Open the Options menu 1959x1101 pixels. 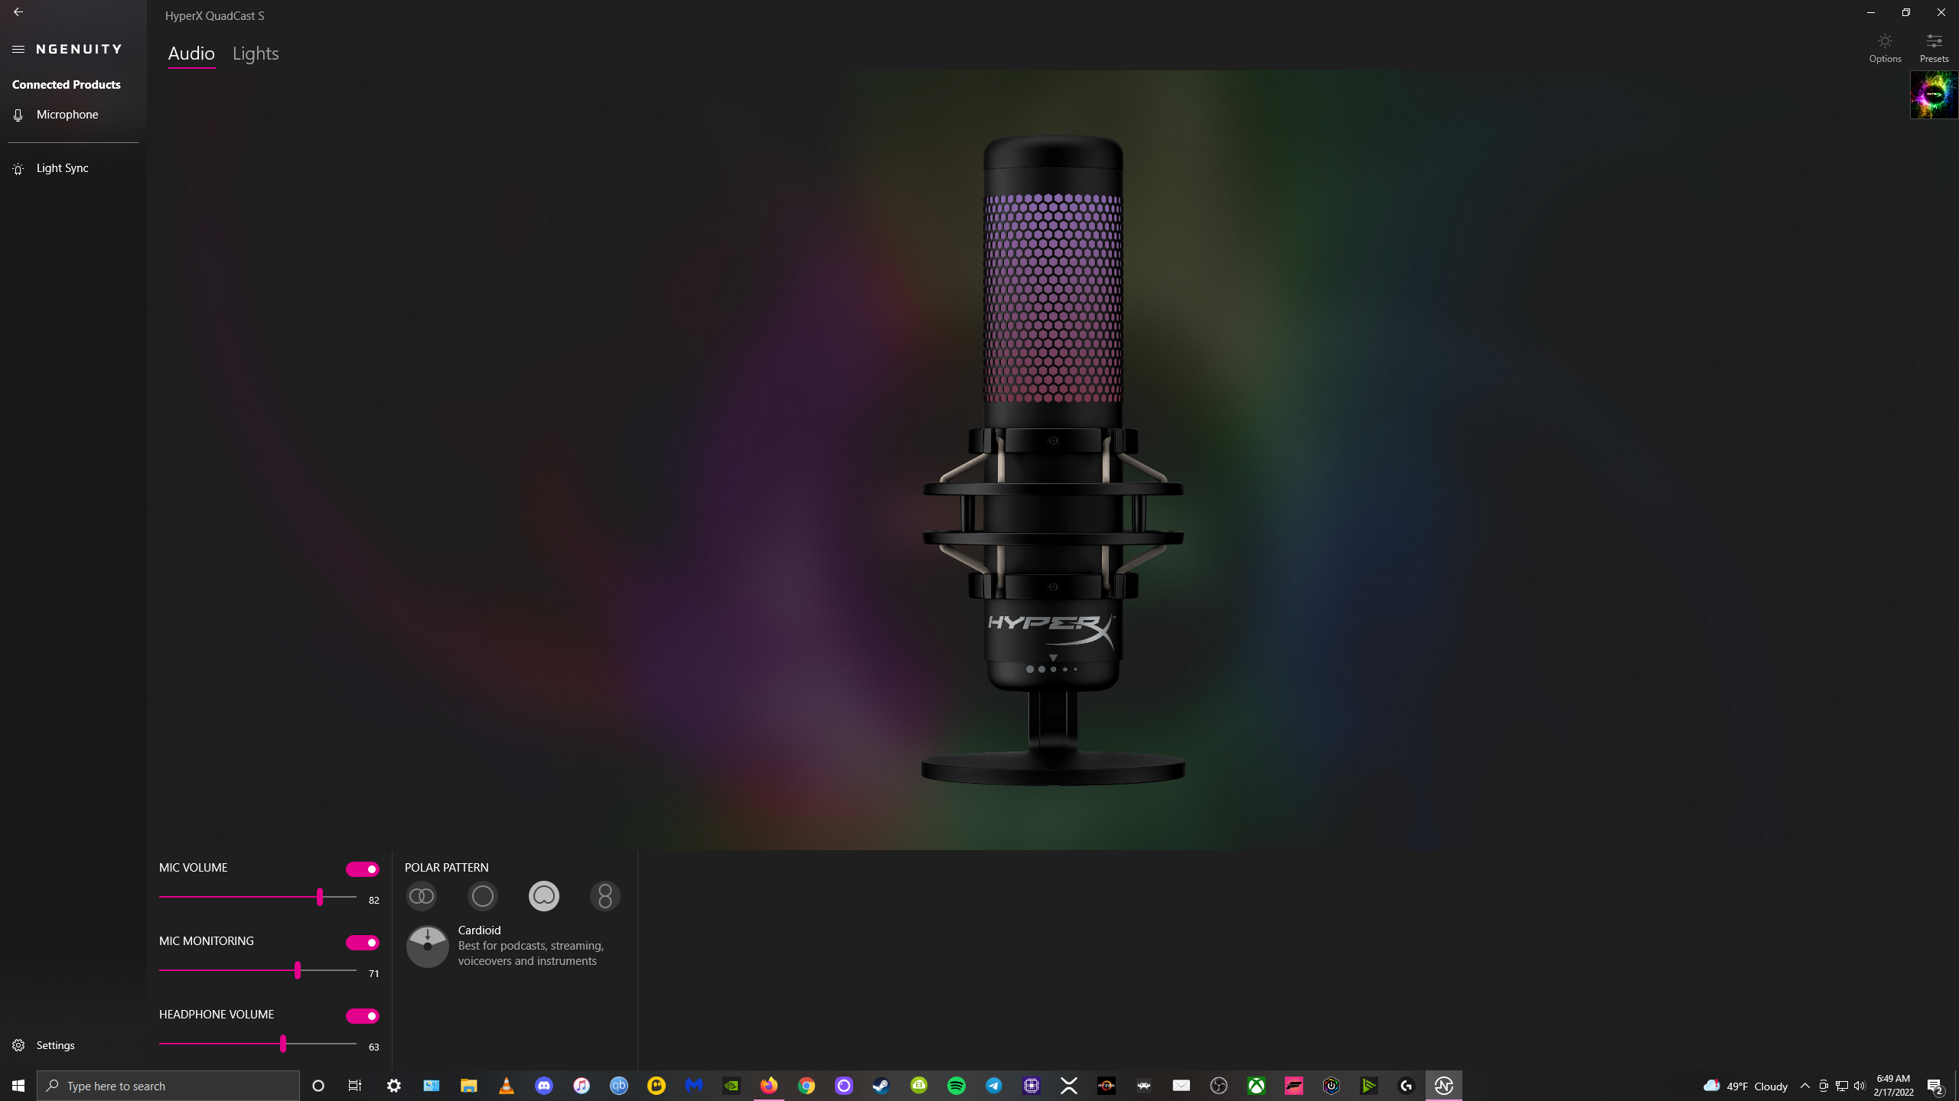coord(1885,50)
